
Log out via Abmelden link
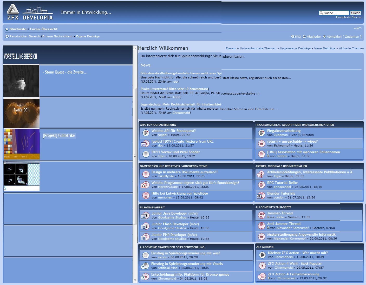334,37
